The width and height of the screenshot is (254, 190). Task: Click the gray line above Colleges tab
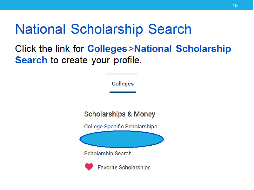122,74
